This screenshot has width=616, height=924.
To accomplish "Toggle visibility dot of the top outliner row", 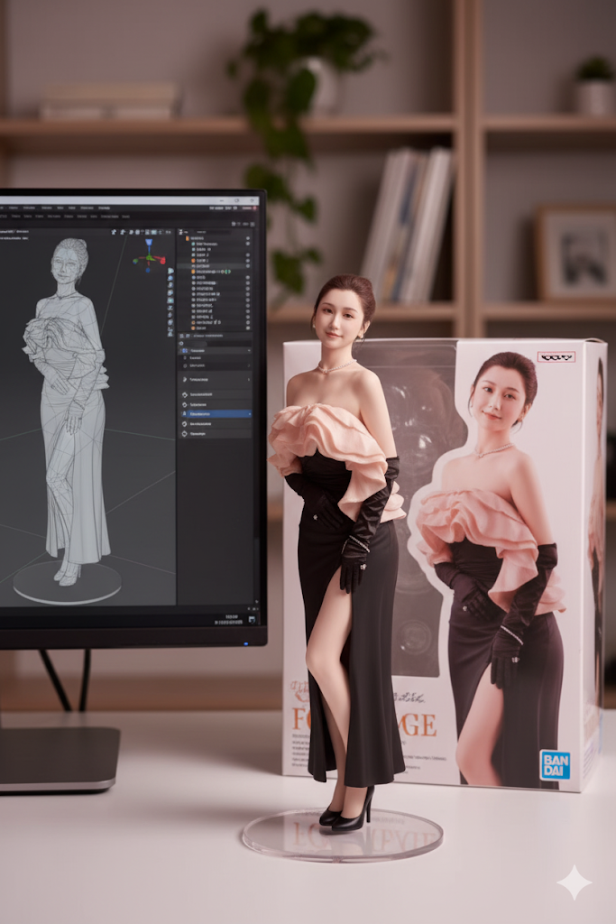I will [x=248, y=238].
